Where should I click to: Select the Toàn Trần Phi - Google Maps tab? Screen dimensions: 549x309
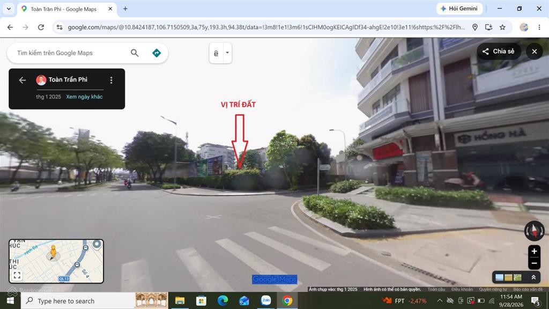point(63,9)
